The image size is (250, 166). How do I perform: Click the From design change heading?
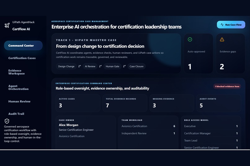pyautogui.click(x=100, y=46)
